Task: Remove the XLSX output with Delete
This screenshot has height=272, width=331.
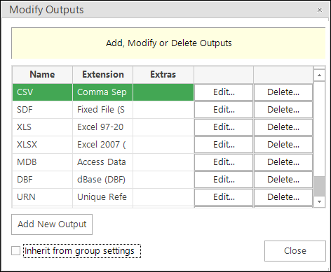Action: click(x=283, y=145)
